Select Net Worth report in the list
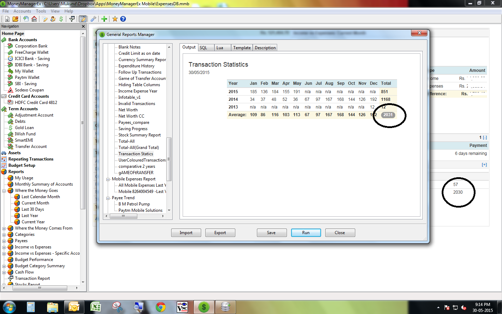 pyautogui.click(x=128, y=110)
